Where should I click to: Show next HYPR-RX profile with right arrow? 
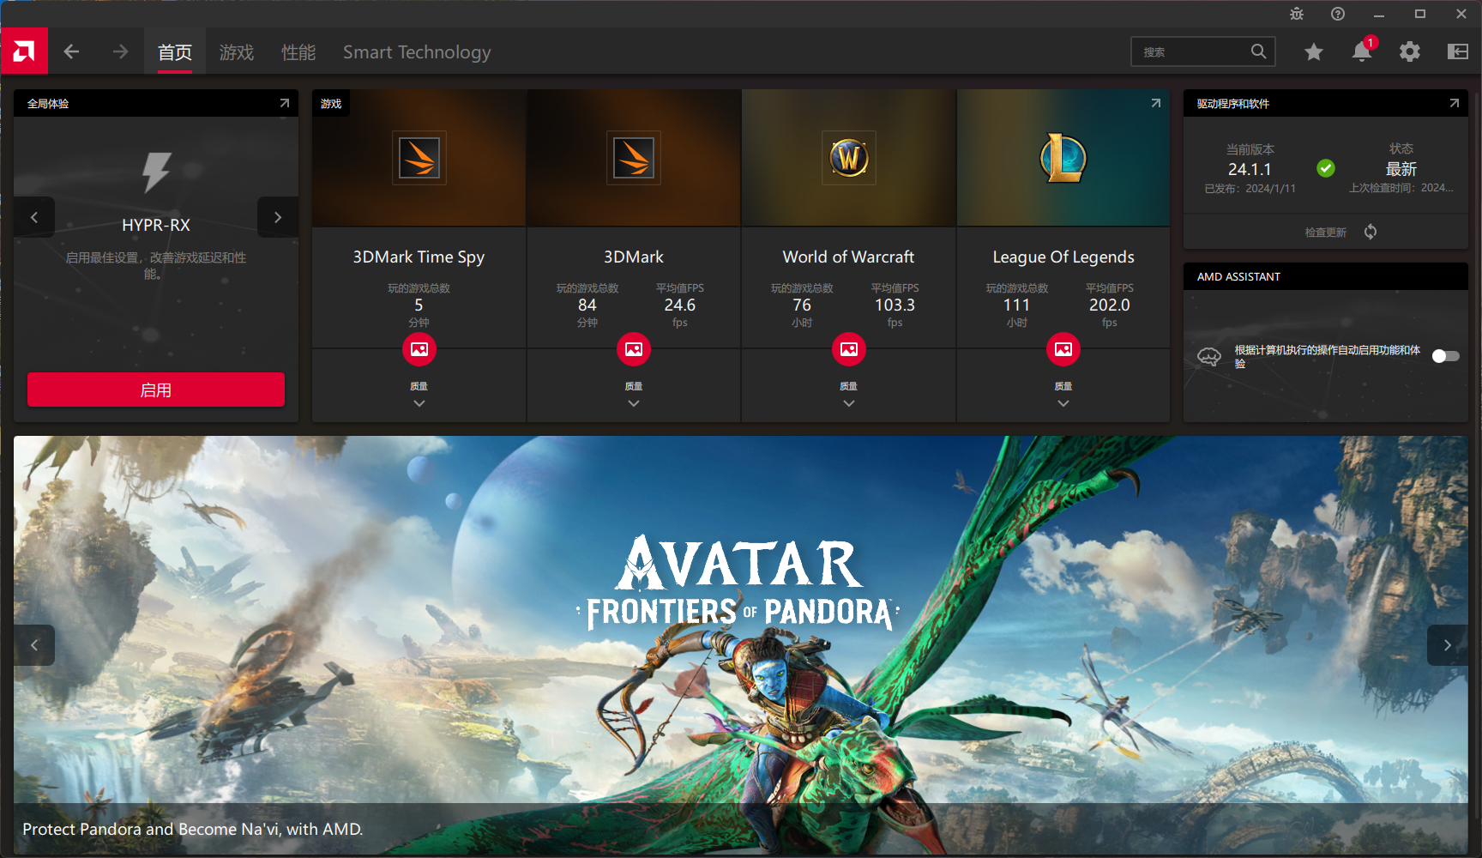[277, 217]
